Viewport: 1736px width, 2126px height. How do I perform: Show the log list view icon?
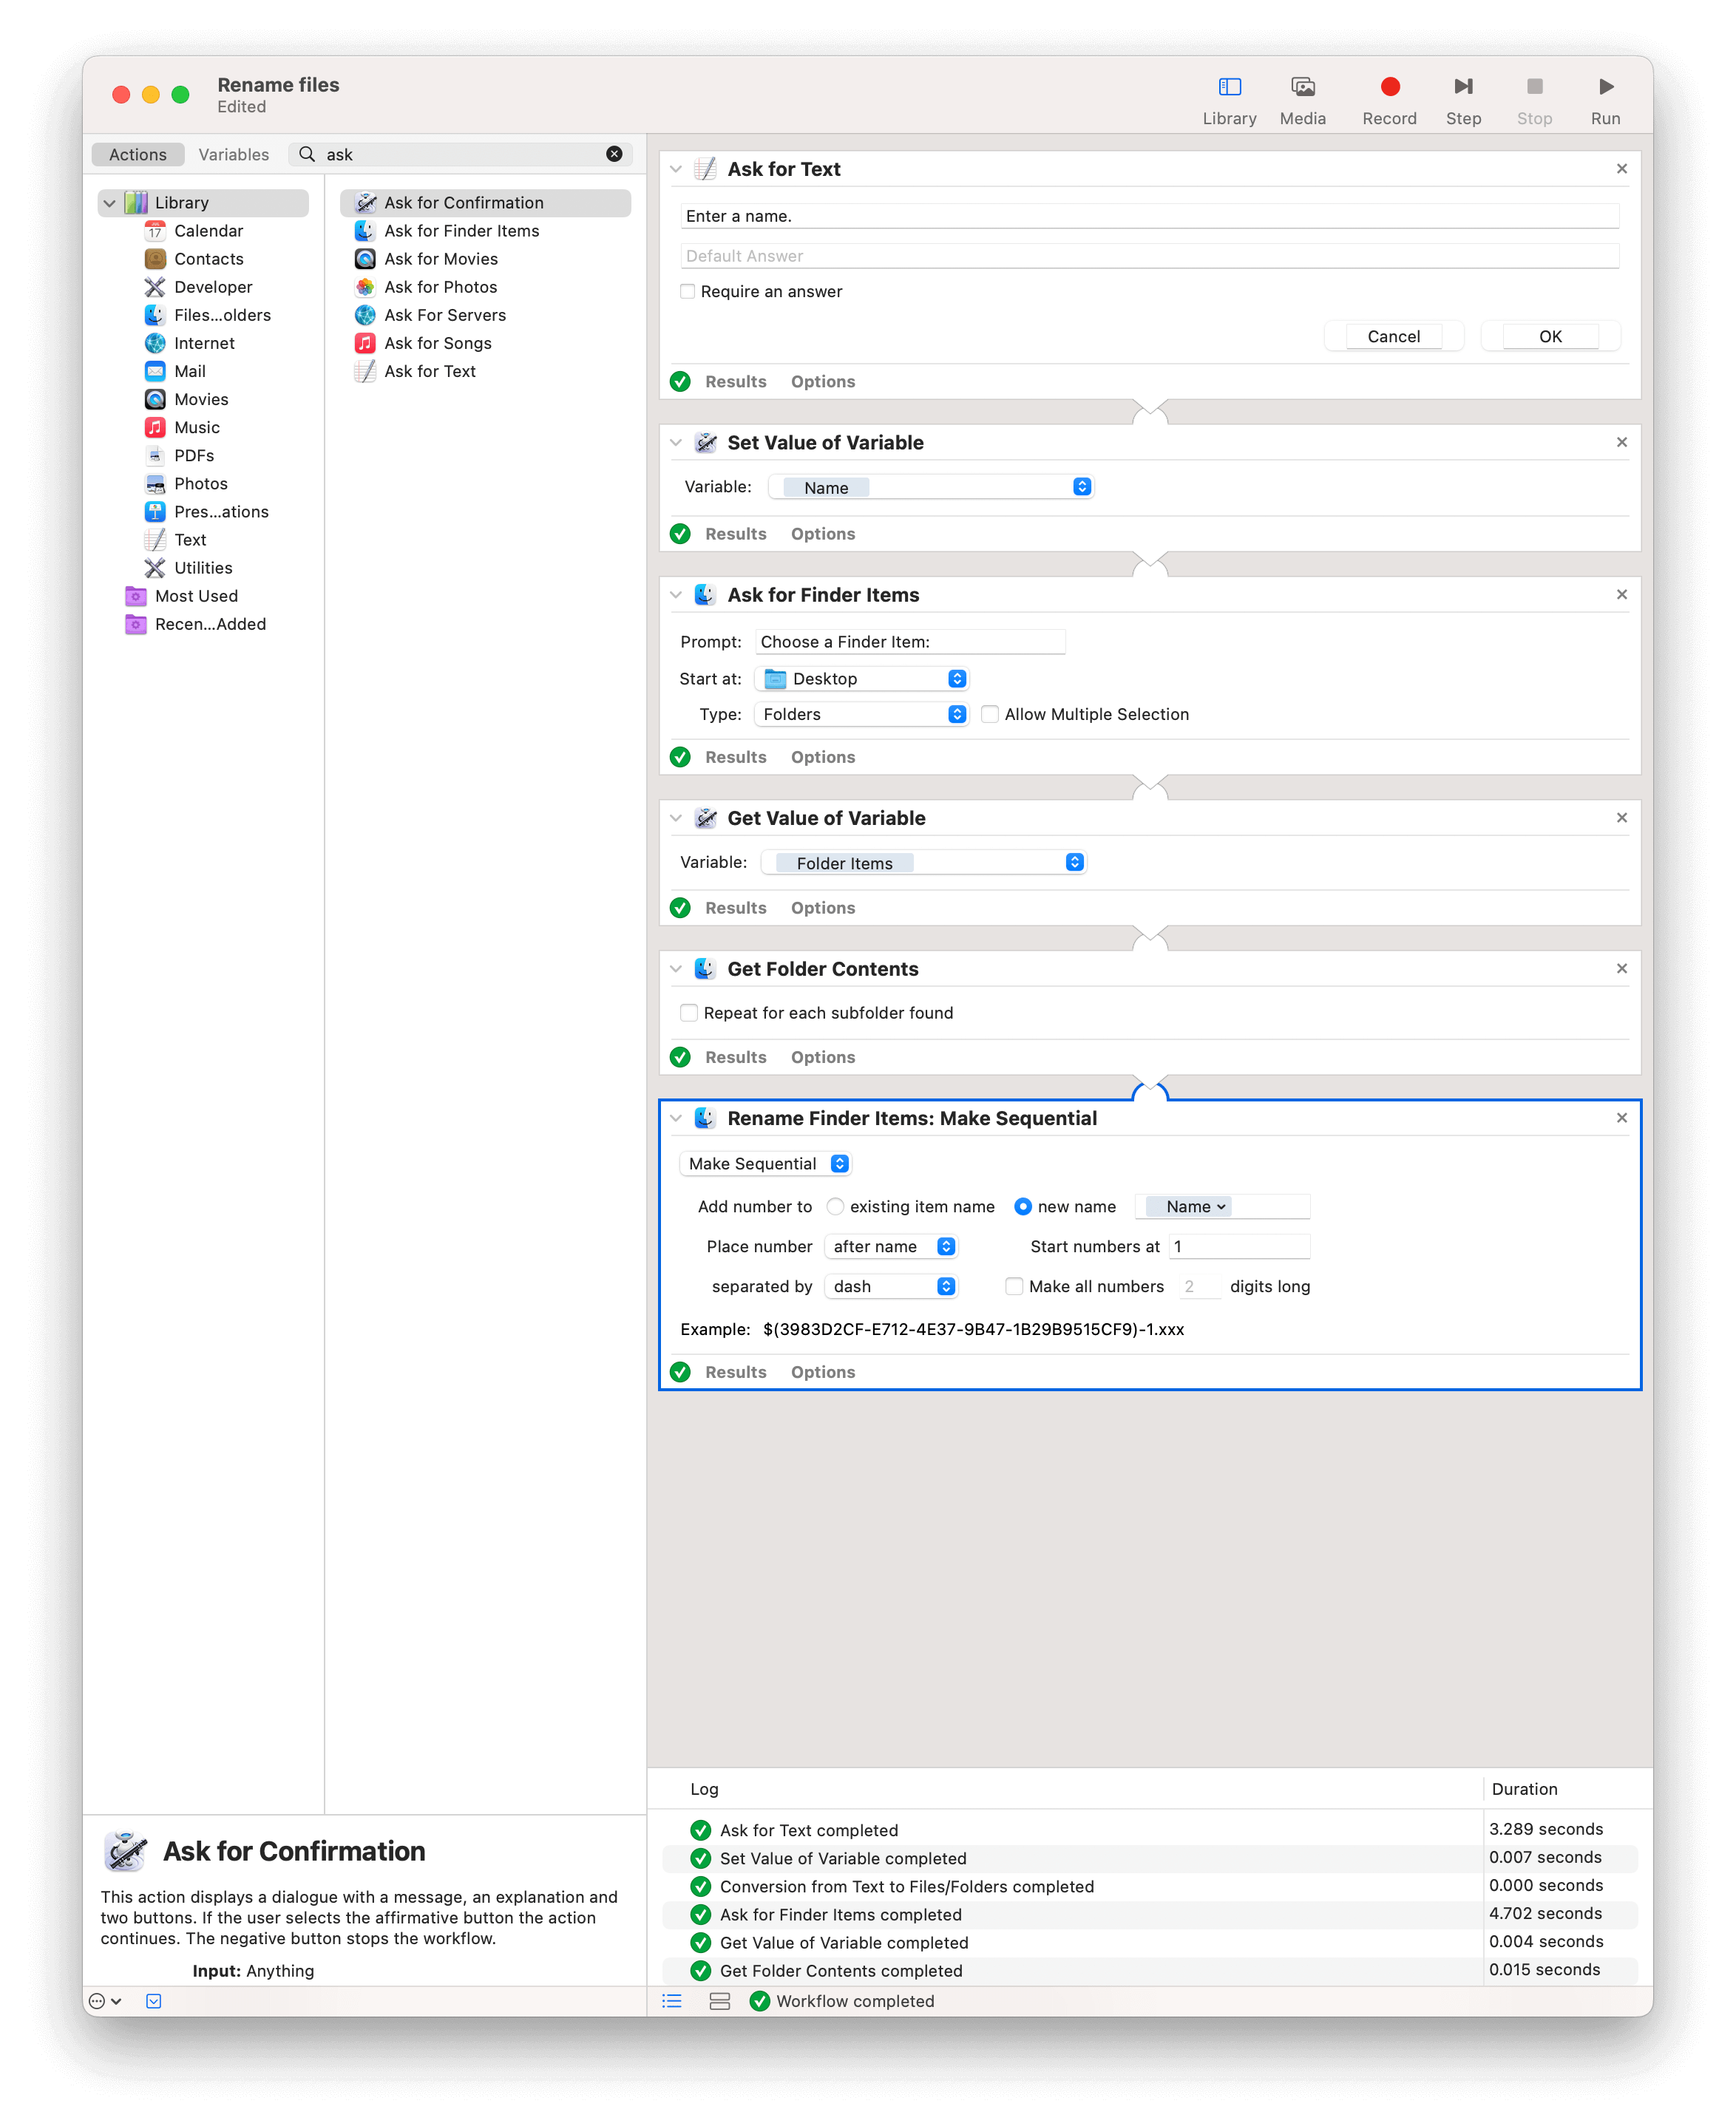click(672, 2001)
